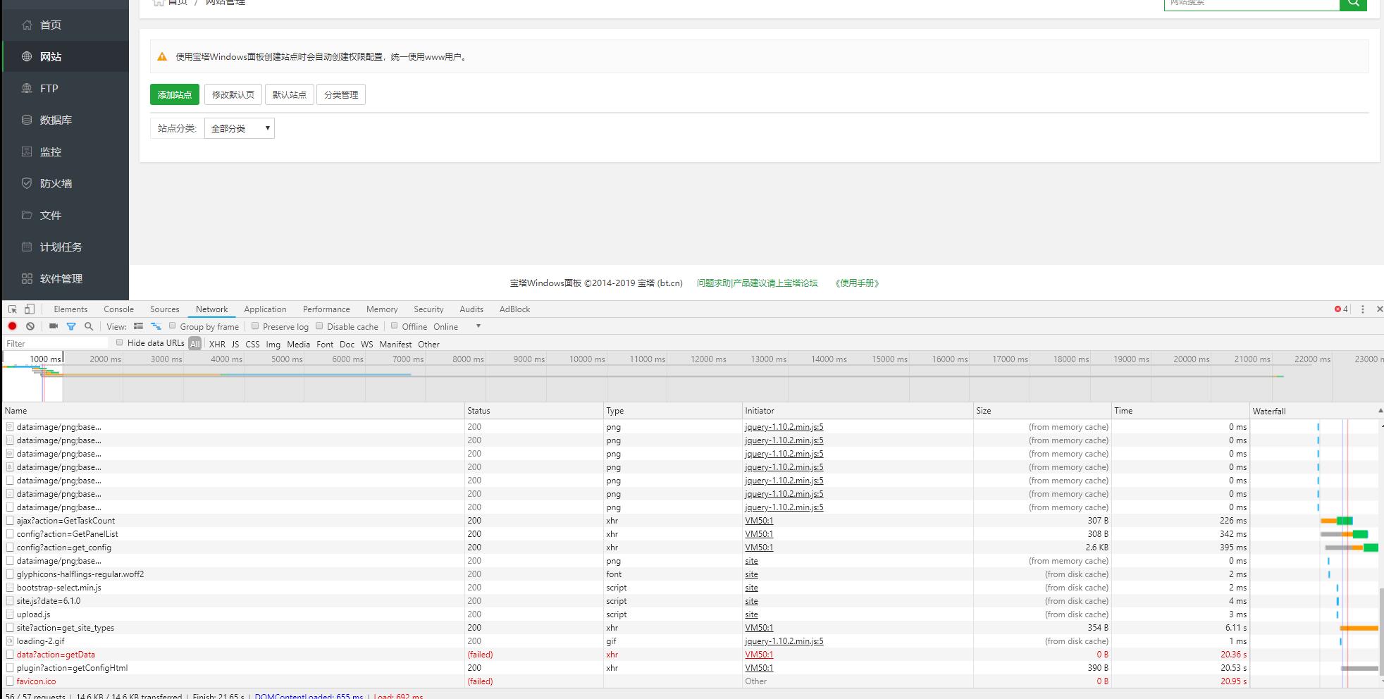Image resolution: width=1384 pixels, height=699 pixels.
Task: Select the site?action=get_site_types request row
Action: (x=692, y=628)
